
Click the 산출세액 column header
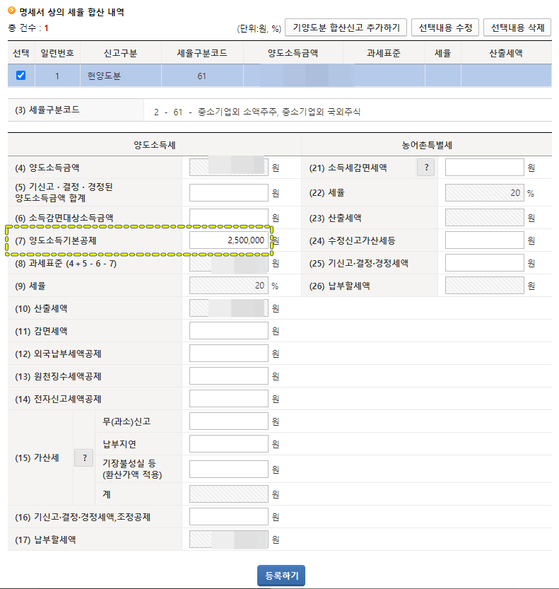coord(506,53)
